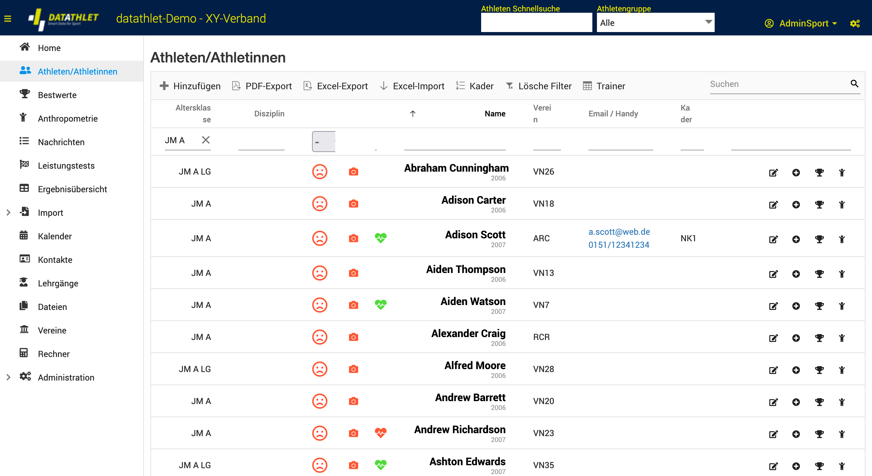Focus the Suchen search field
Viewport: 872px width, 476px height.
pyautogui.click(x=778, y=84)
